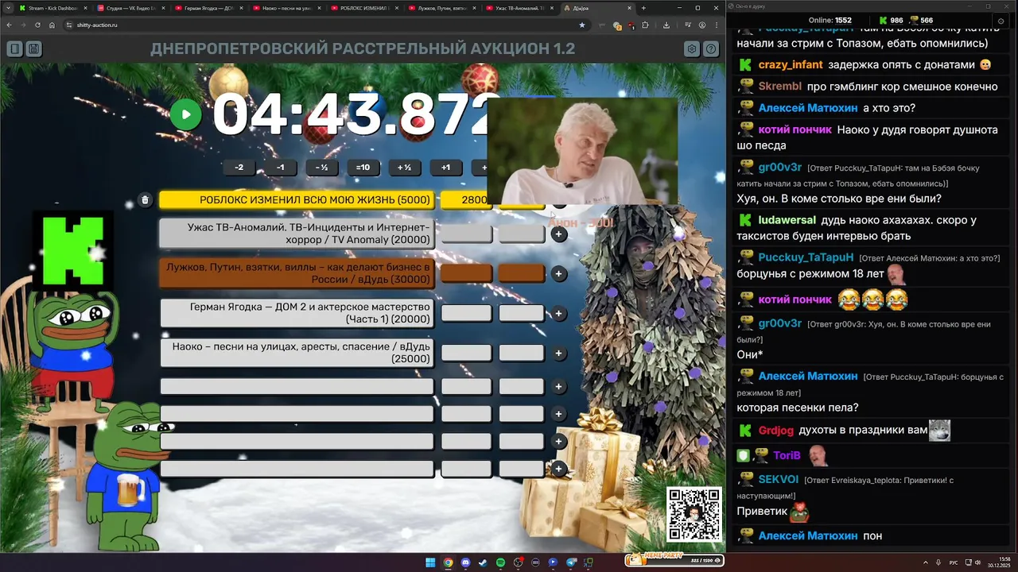Add 1 minute with the +1 button

[x=445, y=168]
